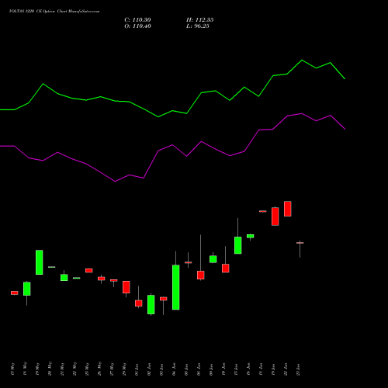Click the red candle for 29 May
Screen dimensions: 388x388
click(126, 287)
